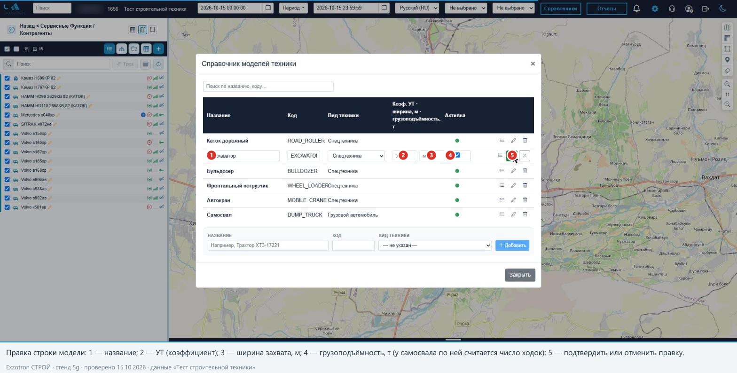Uncheck the HAMM HD90 2629KB 82 checkbox

click(x=7, y=96)
